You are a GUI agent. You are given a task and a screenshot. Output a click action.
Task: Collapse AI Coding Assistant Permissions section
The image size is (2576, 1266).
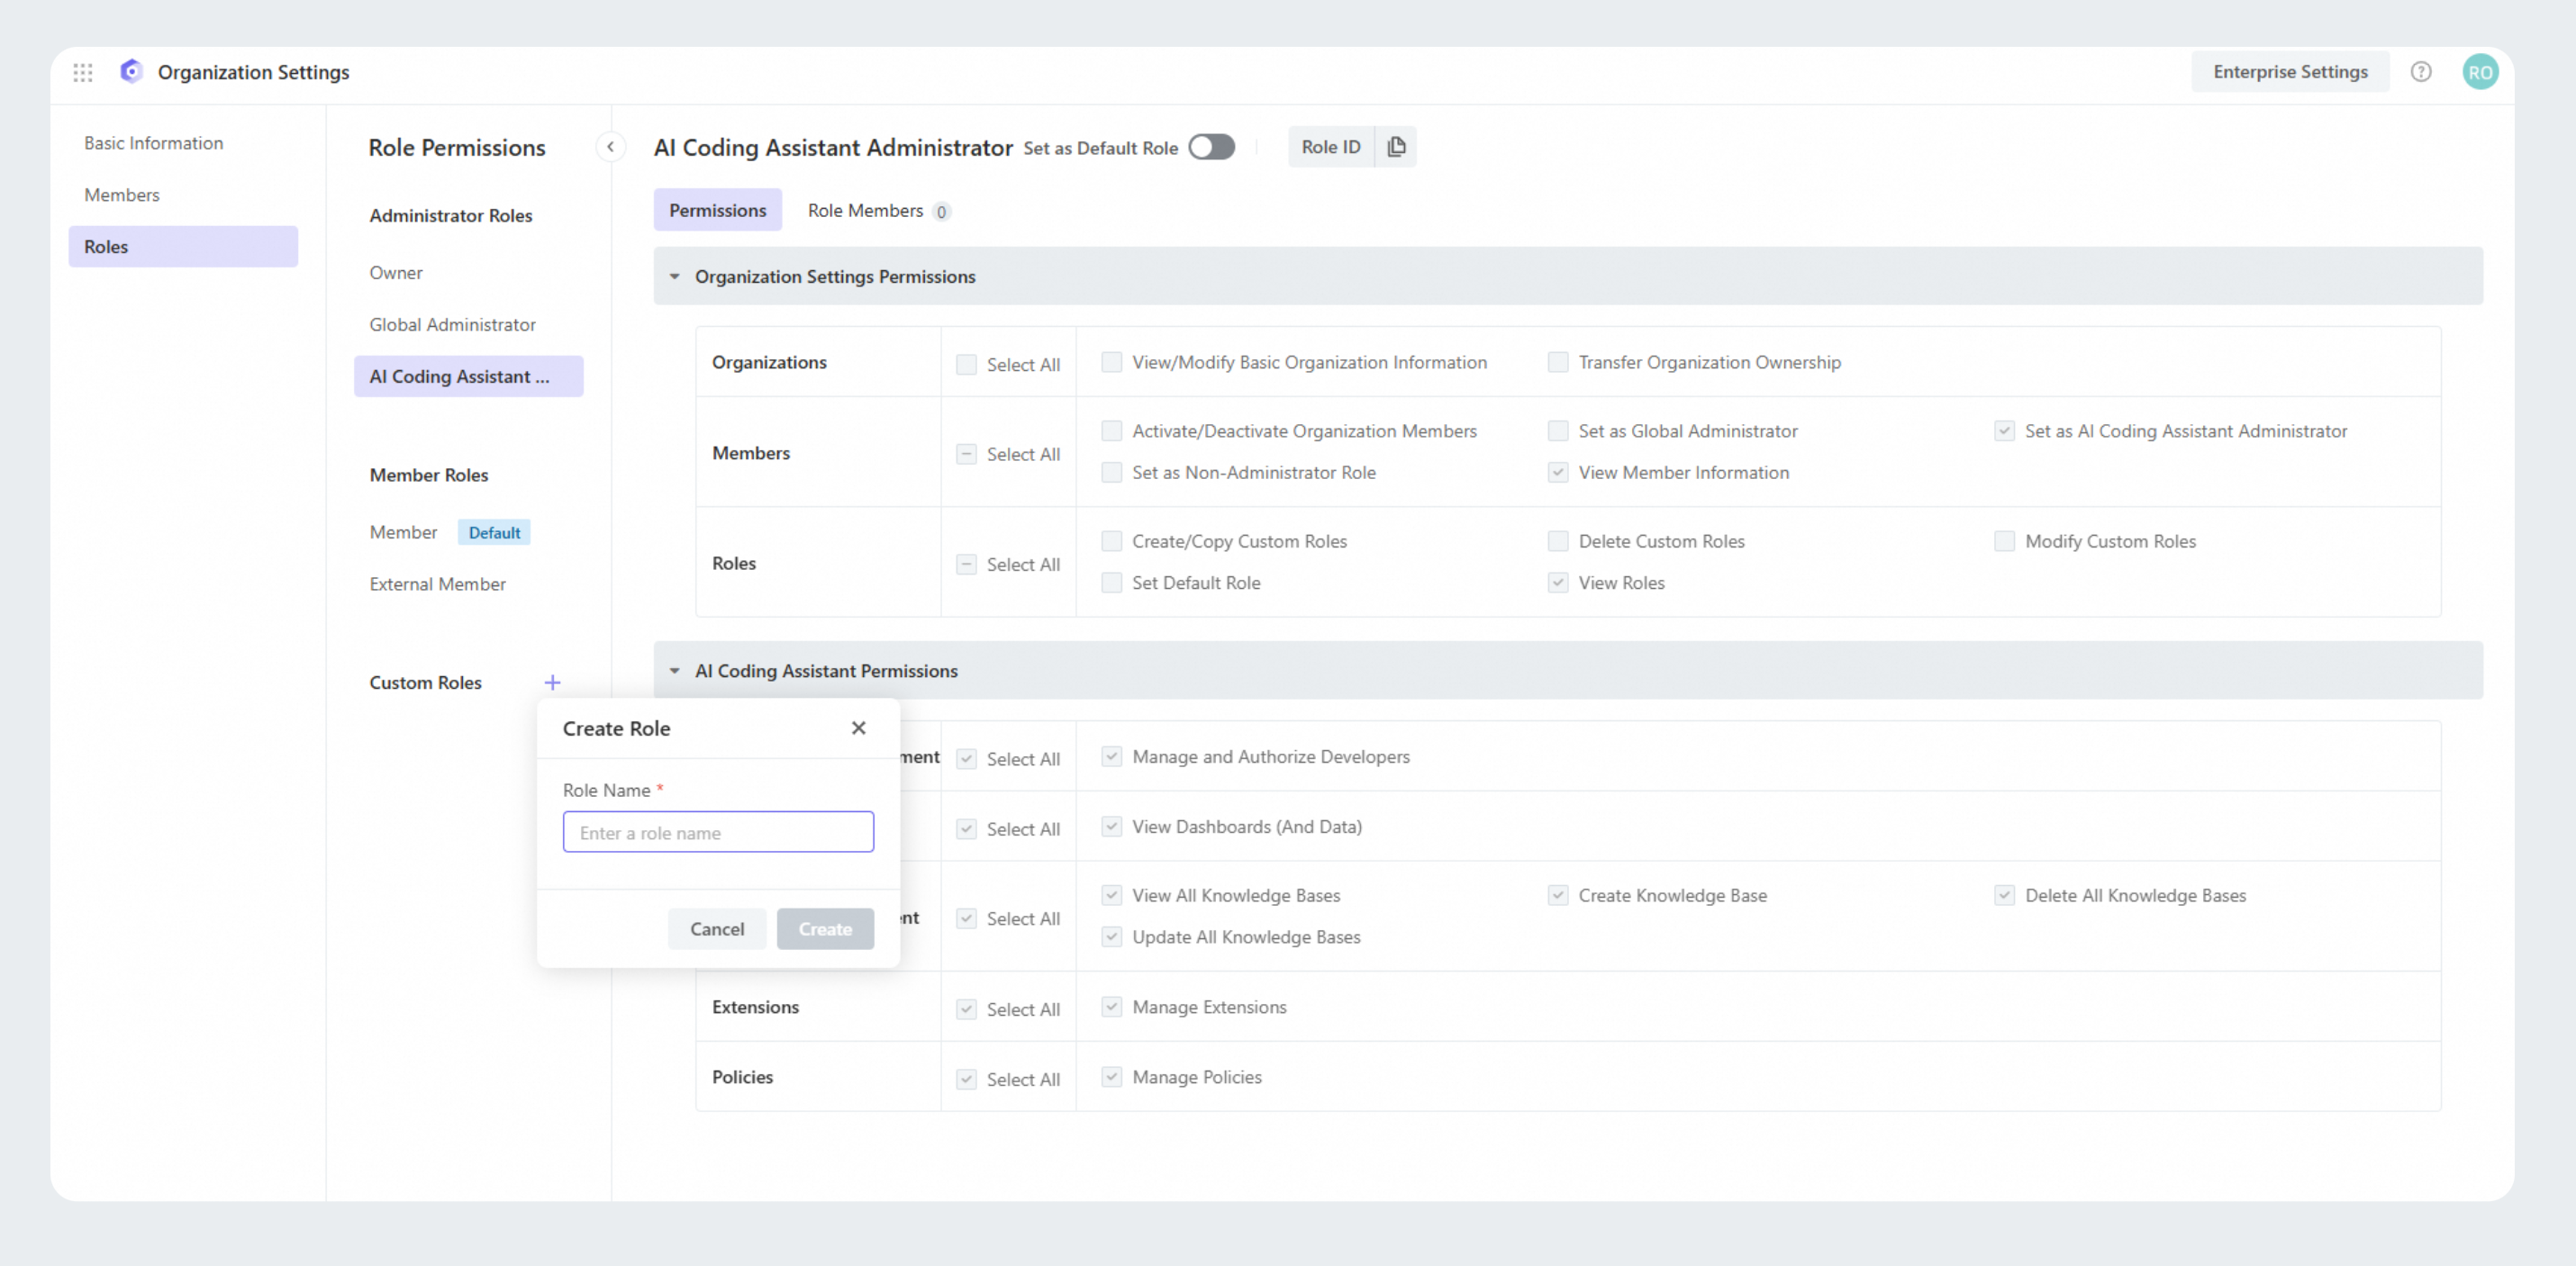tap(675, 671)
